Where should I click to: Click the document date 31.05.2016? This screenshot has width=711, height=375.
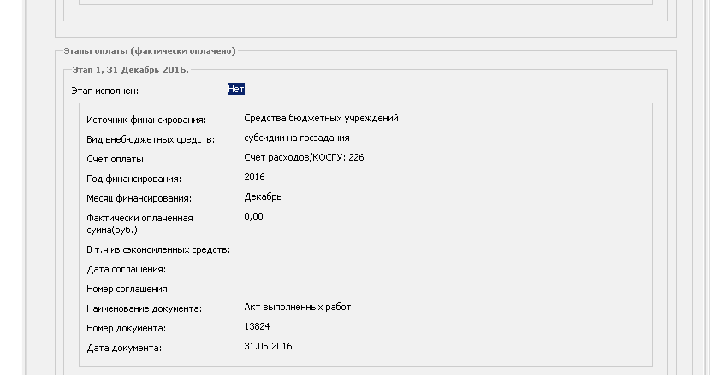point(268,346)
